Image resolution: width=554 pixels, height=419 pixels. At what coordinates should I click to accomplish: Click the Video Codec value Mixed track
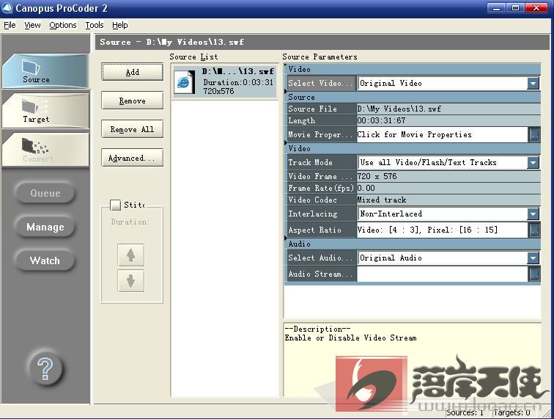click(382, 200)
